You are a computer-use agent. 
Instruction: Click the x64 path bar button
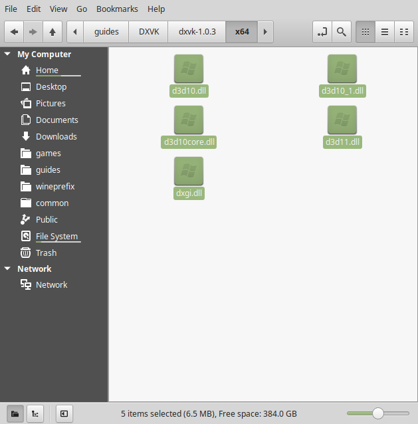pos(242,32)
